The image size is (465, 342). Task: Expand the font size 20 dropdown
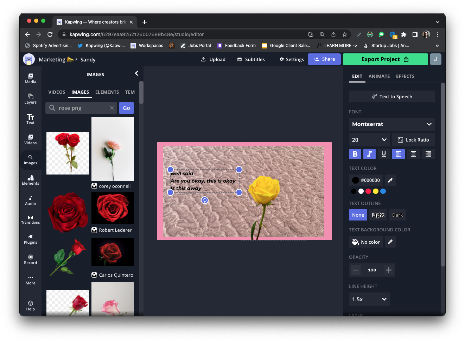[x=369, y=140]
